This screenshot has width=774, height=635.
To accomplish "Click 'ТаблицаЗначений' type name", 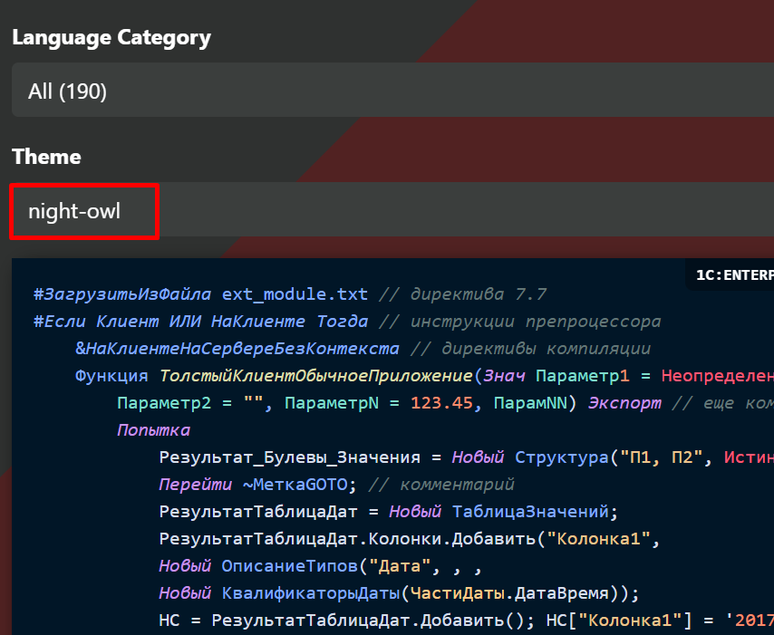I will pos(530,512).
